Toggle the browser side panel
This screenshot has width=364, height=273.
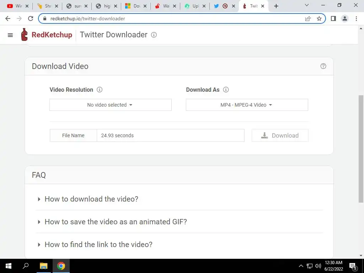tap(333, 18)
